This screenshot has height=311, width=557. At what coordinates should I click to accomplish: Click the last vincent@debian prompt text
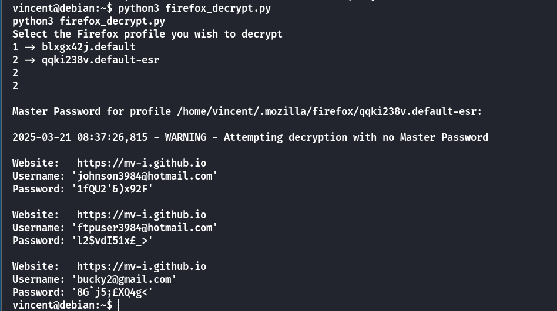tap(62, 305)
